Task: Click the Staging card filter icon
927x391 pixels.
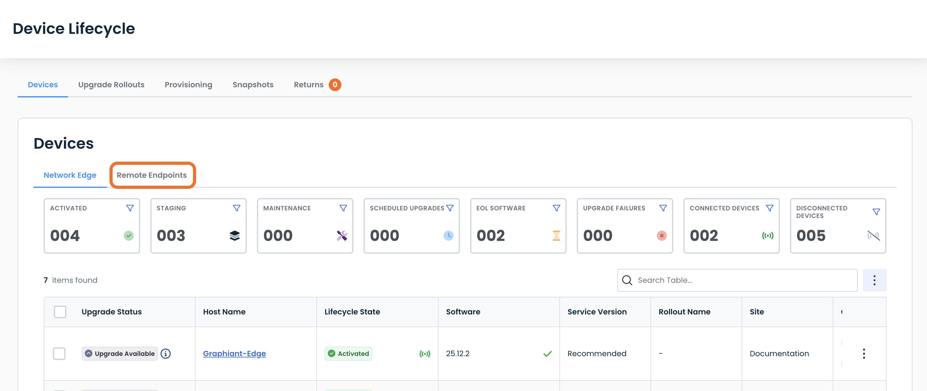Action: [236, 208]
